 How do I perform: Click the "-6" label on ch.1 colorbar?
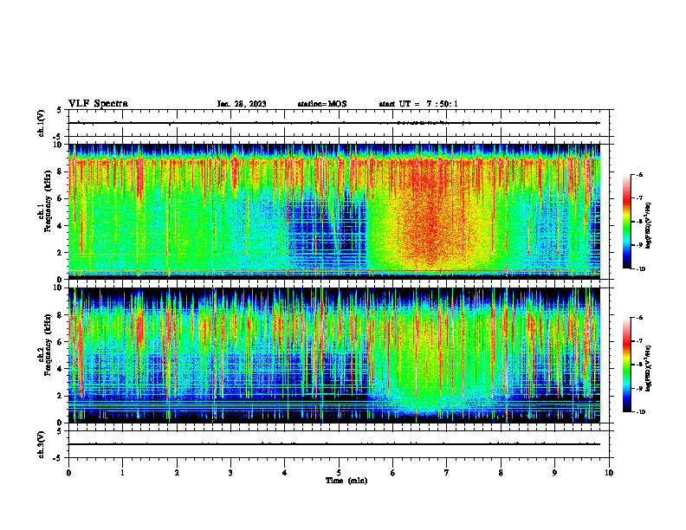coord(639,174)
